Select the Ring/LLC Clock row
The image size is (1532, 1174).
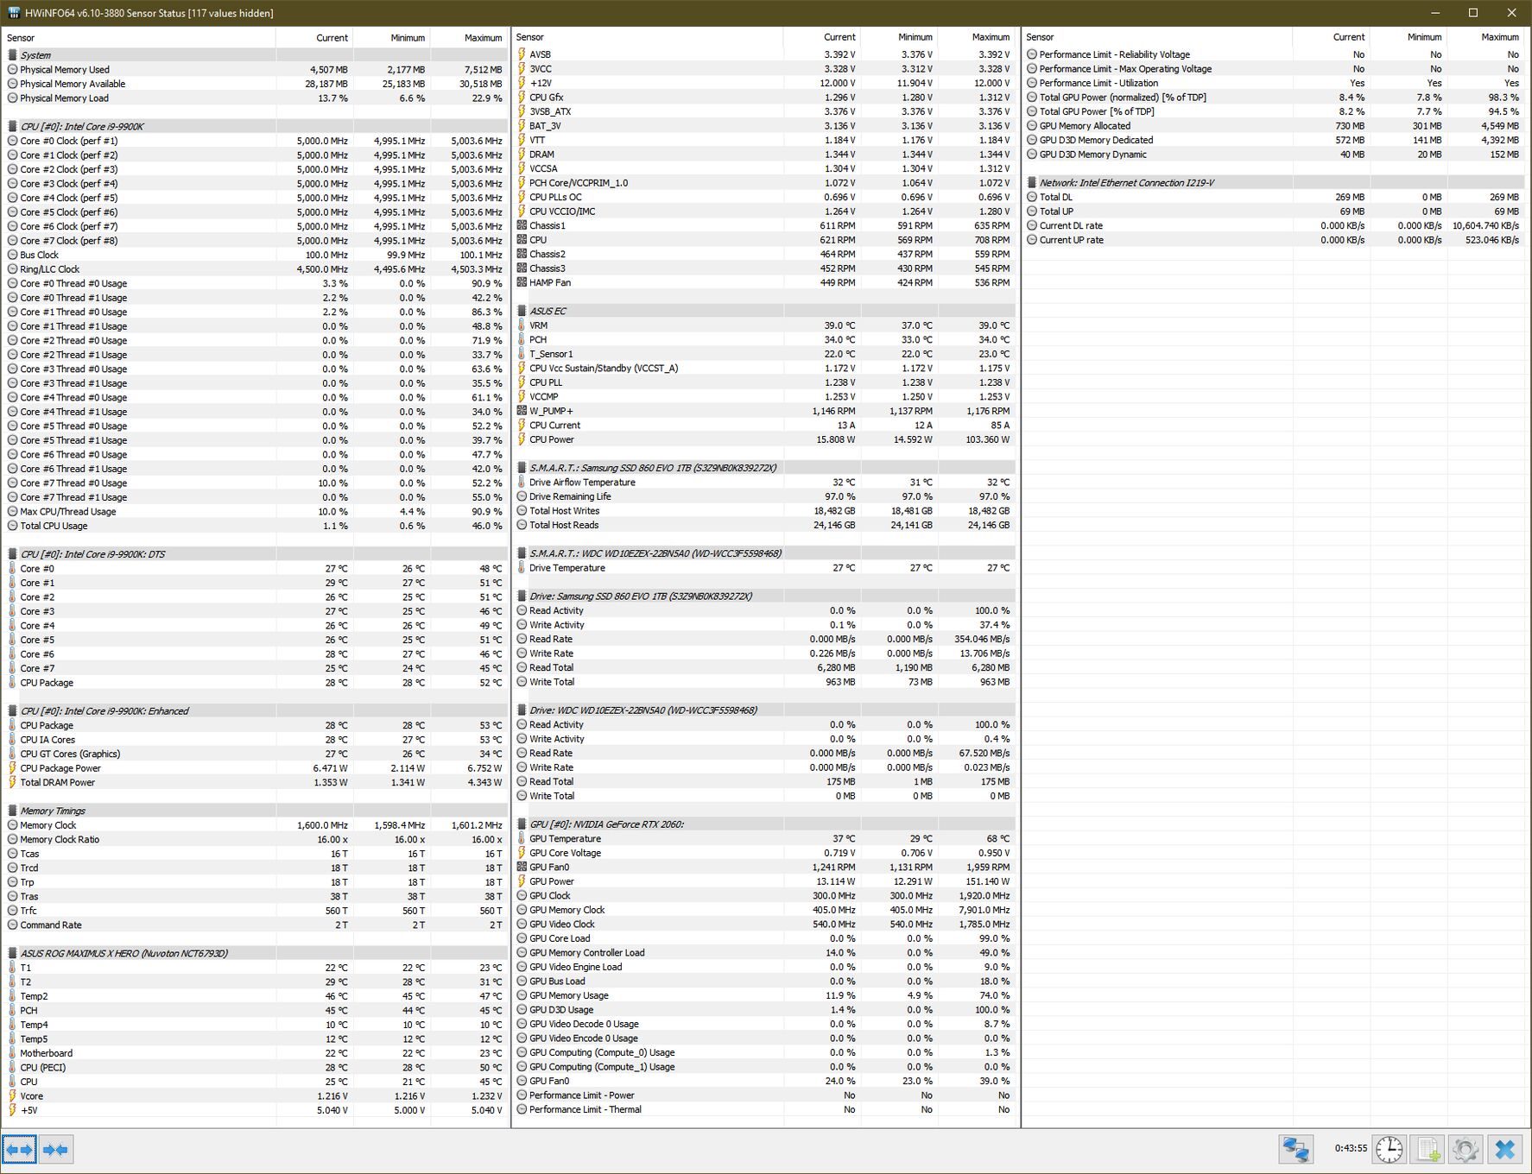pos(255,269)
